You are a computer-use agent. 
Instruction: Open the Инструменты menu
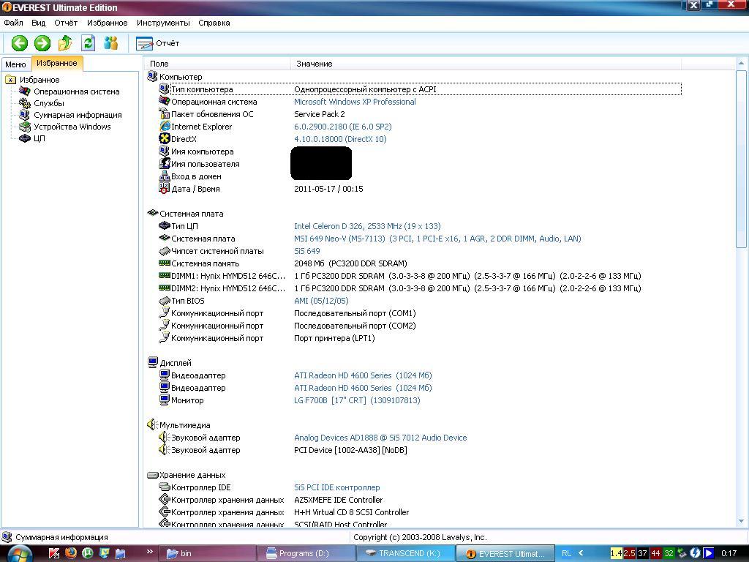163,23
